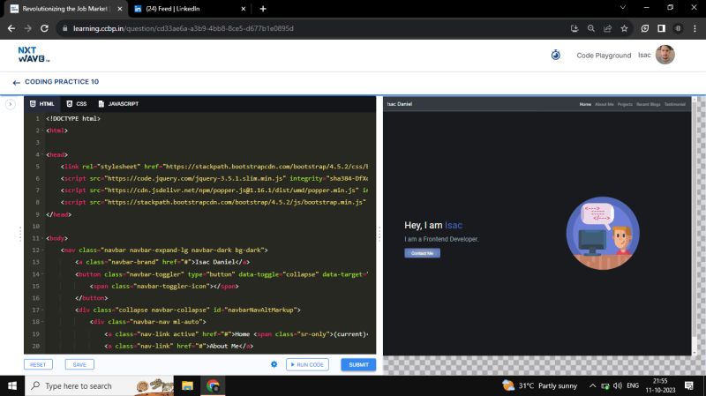Click the circular timer icon beside Code Playground

point(555,55)
